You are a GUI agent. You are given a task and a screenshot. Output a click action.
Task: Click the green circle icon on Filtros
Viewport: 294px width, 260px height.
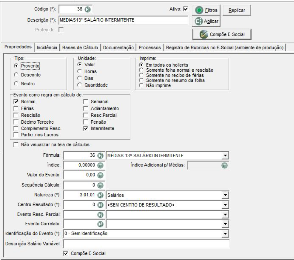click(x=199, y=10)
